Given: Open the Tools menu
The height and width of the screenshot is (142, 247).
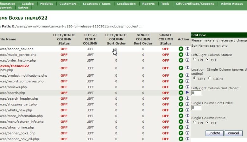Looking at the screenshot, I should coord(165,4).
